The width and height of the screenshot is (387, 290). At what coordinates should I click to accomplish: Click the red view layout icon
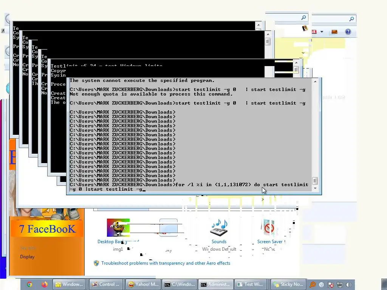(314, 32)
